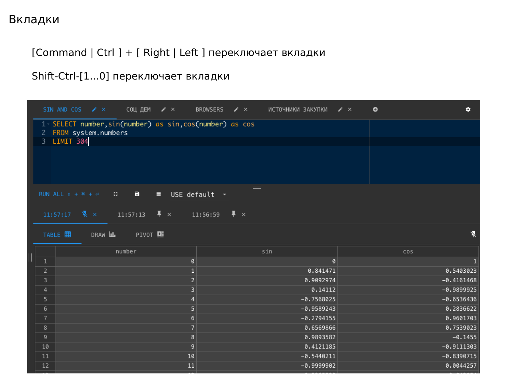Edit the BROWSERS tab name pencil icon

coord(236,110)
